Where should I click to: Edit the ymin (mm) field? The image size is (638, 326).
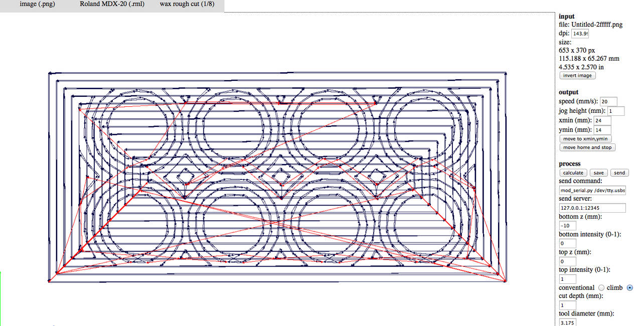pyautogui.click(x=602, y=130)
